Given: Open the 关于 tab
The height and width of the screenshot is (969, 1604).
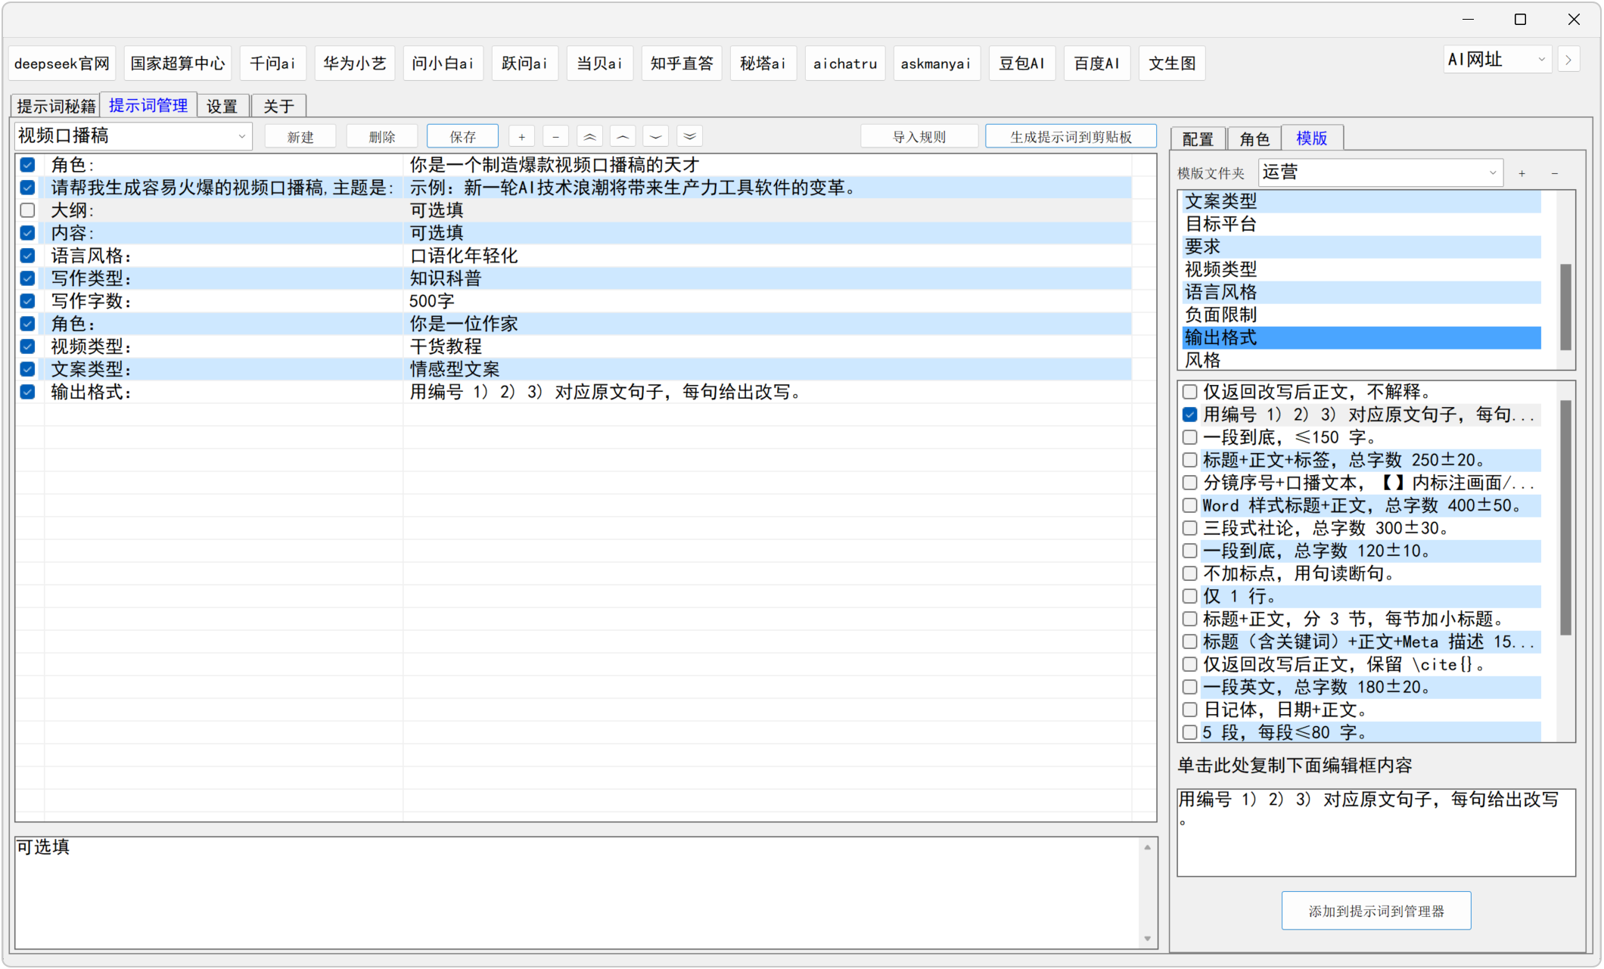Looking at the screenshot, I should (278, 106).
